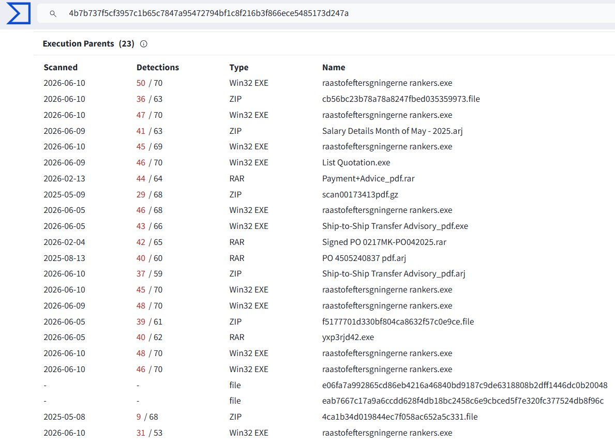Image resolution: width=615 pixels, height=446 pixels.
Task: Click the search magnifier icon
Action: pos(53,14)
